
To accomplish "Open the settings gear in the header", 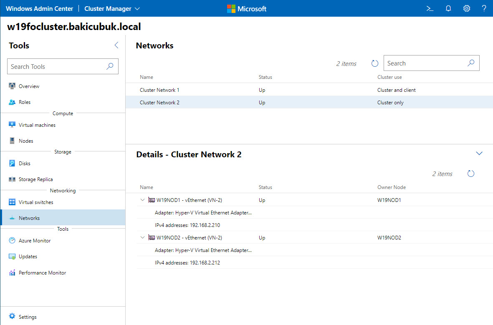I will tap(467, 8).
